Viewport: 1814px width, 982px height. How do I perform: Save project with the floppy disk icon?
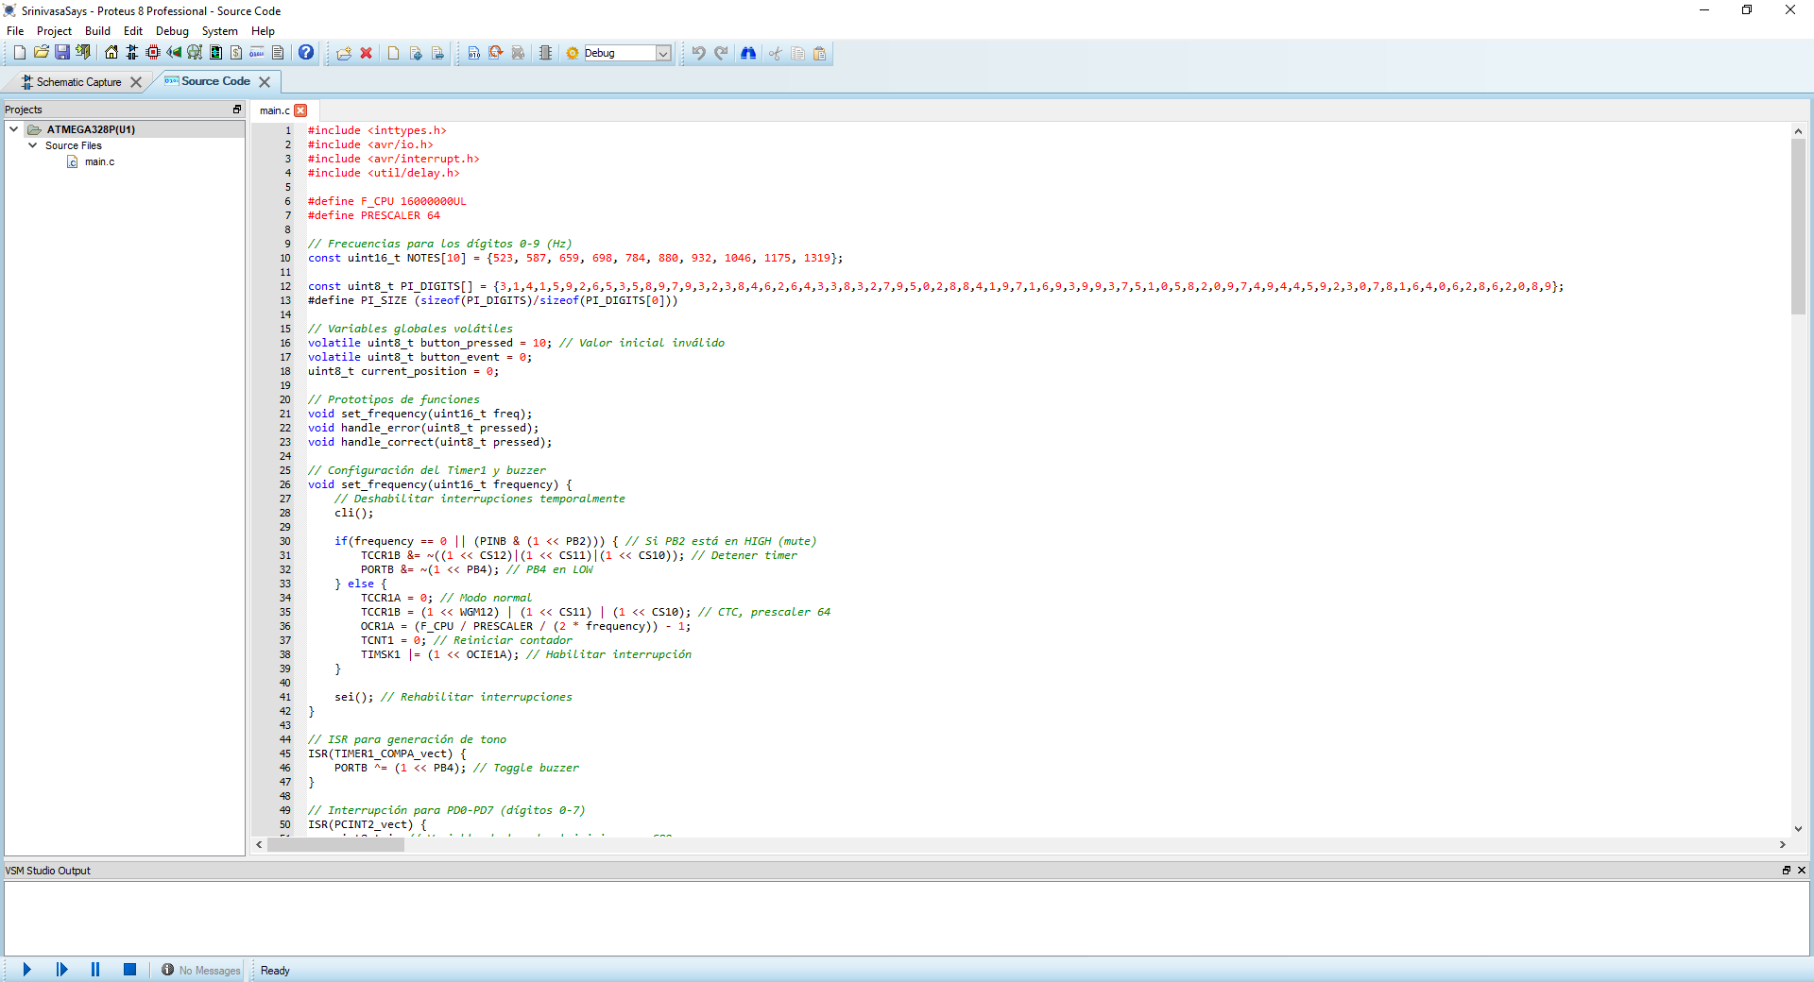(62, 53)
